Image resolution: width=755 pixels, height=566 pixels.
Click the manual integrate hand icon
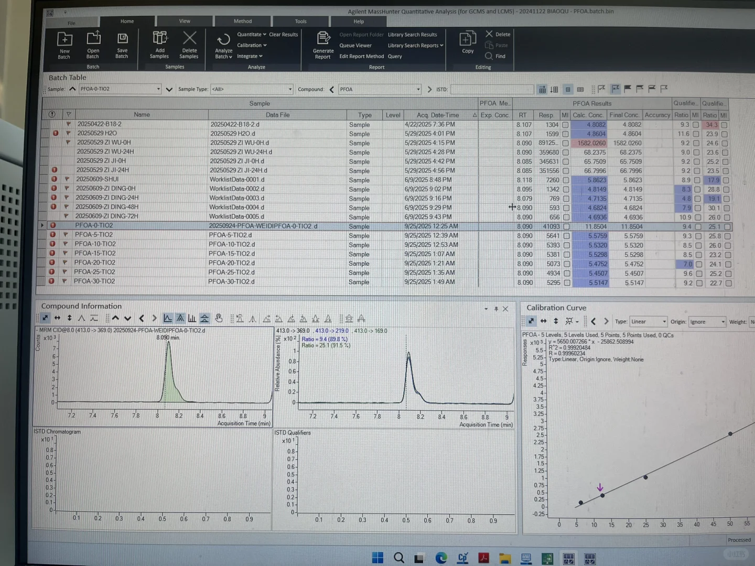point(219,318)
